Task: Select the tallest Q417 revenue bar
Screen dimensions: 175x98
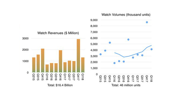Action: 78,56
